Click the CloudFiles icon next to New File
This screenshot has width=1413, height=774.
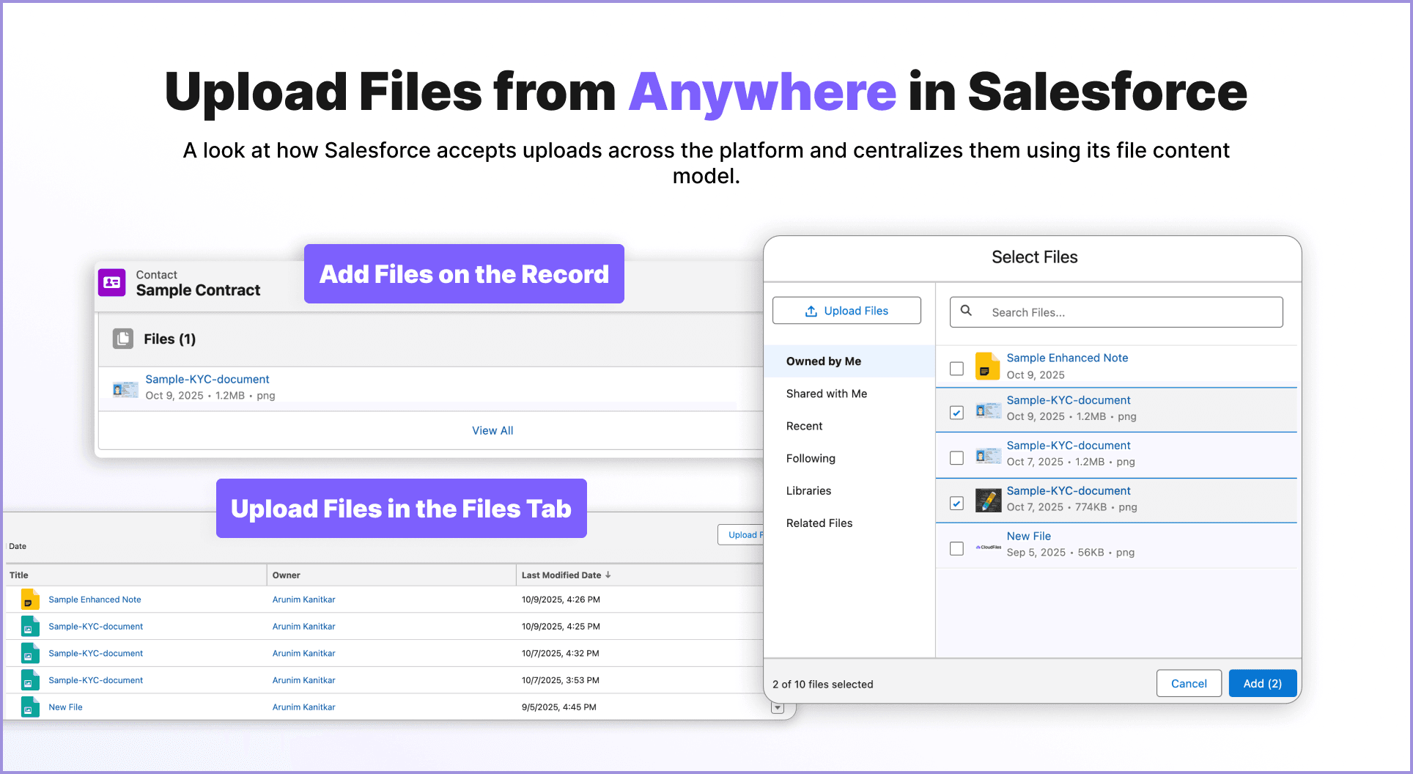(x=987, y=548)
